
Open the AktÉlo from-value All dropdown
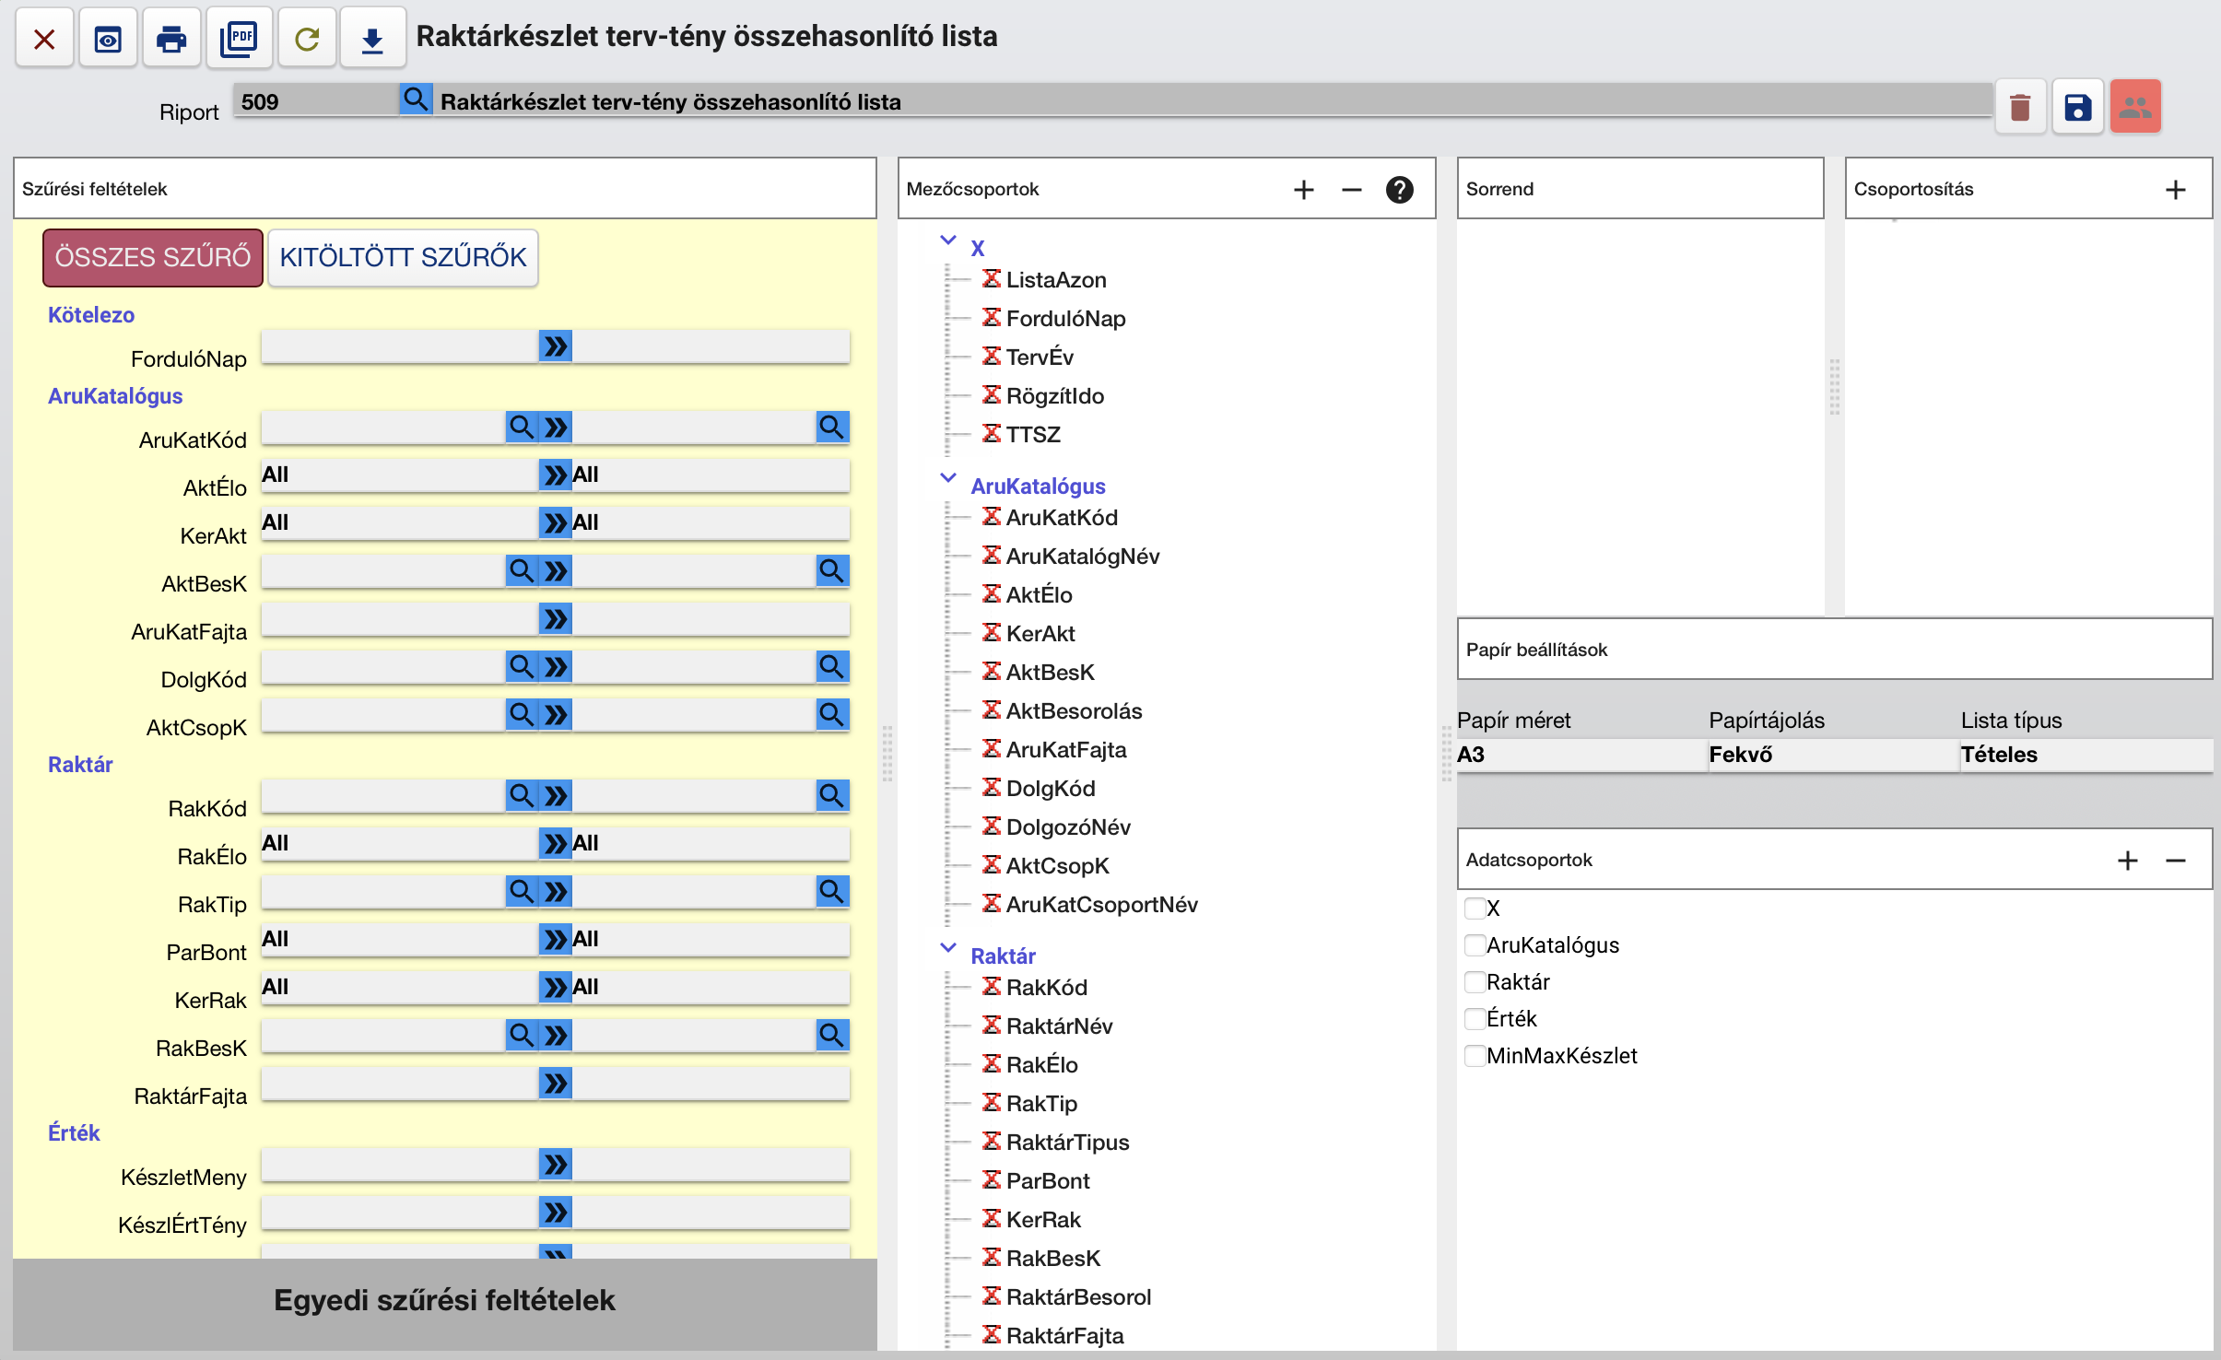[399, 475]
